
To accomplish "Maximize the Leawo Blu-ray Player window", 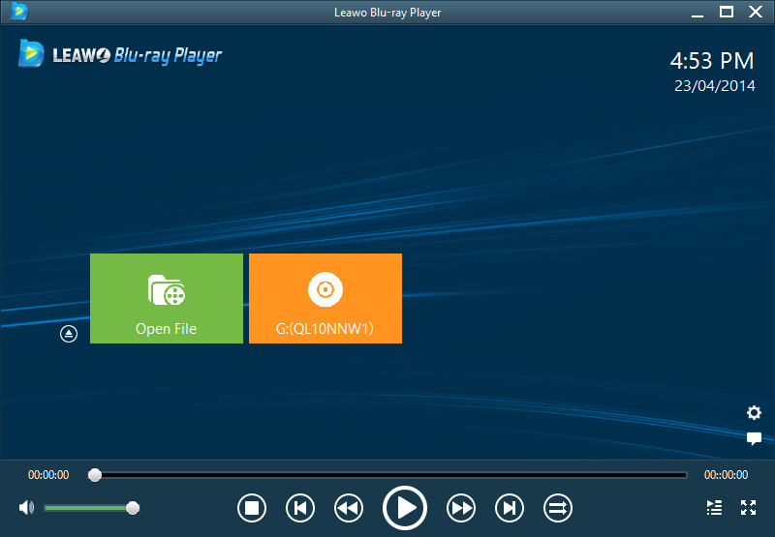I will (x=726, y=12).
